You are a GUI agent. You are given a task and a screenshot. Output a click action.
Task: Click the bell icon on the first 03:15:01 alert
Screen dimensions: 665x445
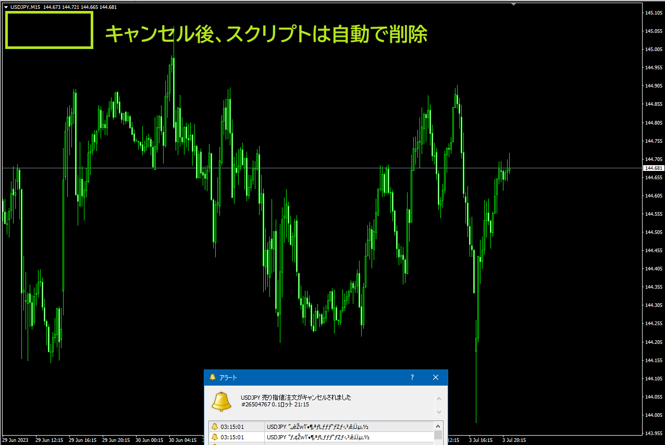coord(214,426)
